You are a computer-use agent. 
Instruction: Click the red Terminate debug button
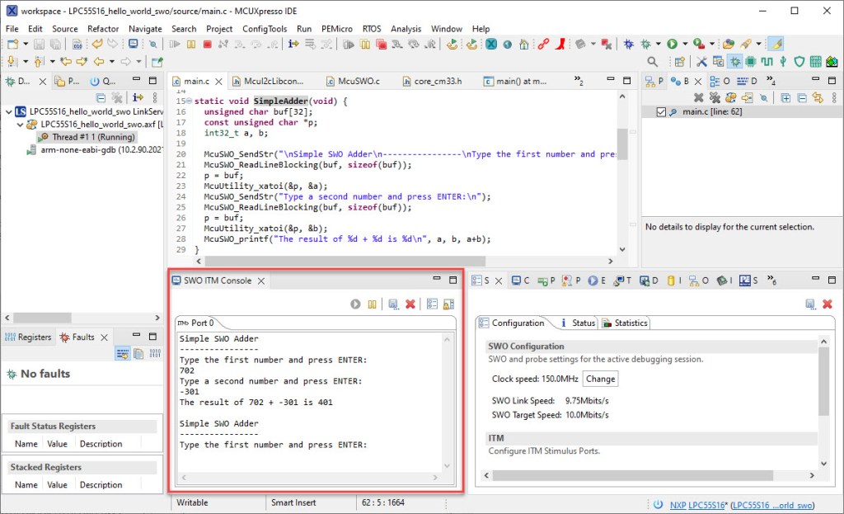207,44
